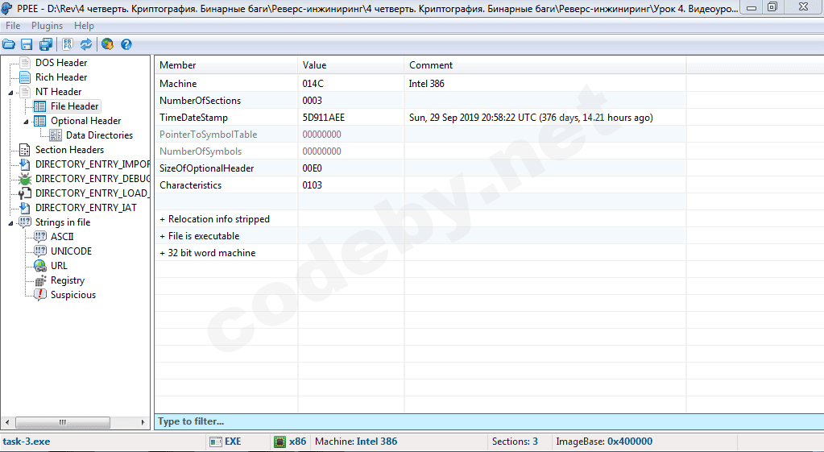Click the Relocation info stripped flag row
This screenshot has height=452, width=824.
pos(214,219)
